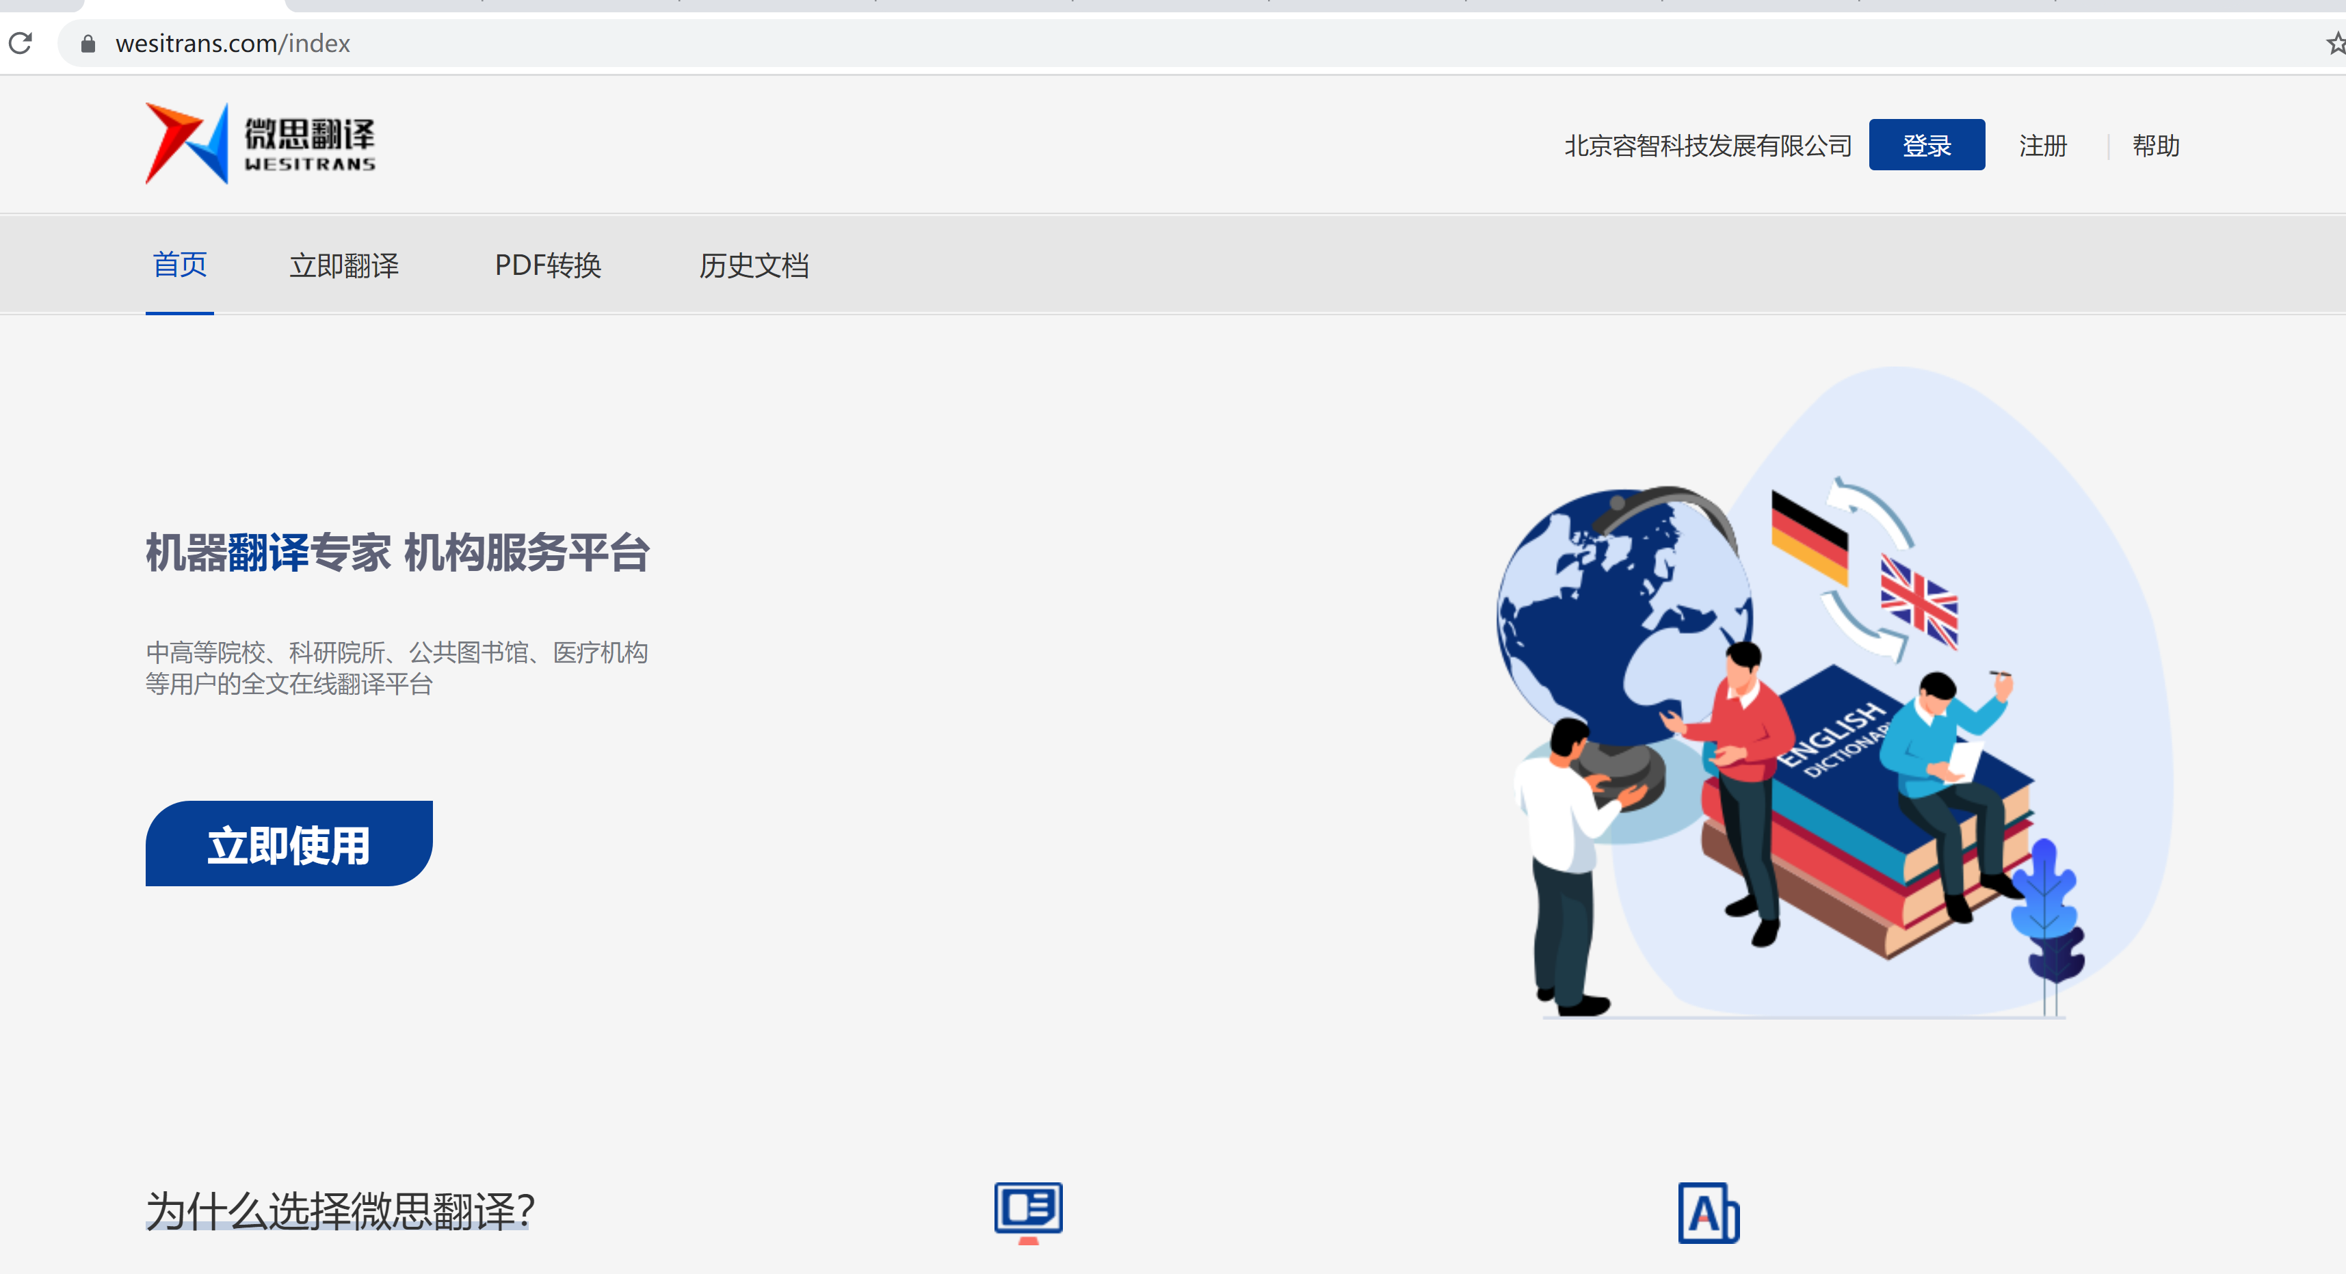Click the letter A document icon
This screenshot has height=1274, width=2346.
point(1708,1213)
